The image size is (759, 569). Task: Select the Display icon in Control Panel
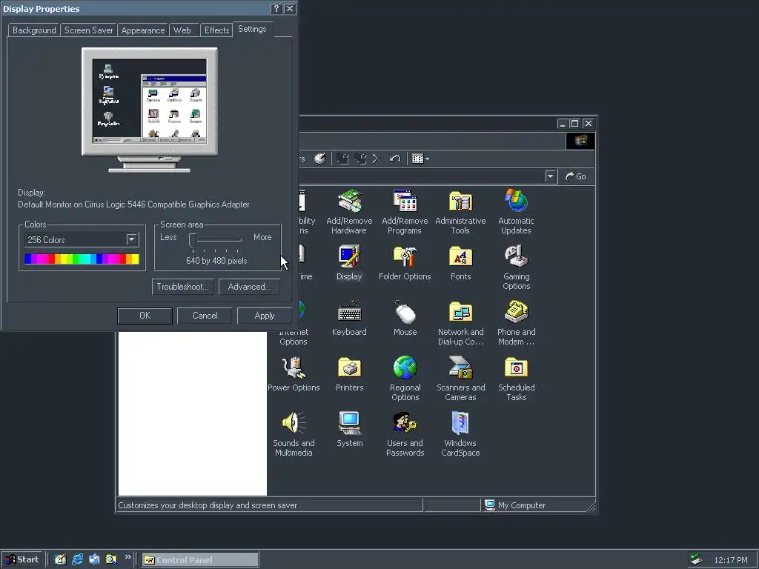click(x=349, y=263)
